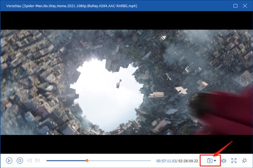This screenshot has height=168, width=253.
Task: Click the Vorschau title with the file name
Action: 72,6
